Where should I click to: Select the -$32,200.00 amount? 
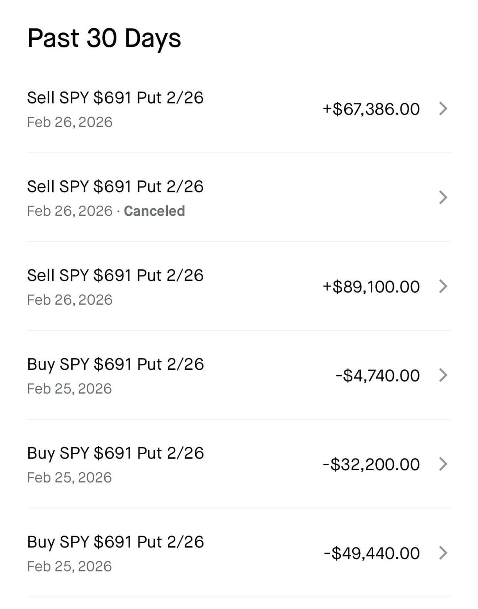click(x=371, y=464)
